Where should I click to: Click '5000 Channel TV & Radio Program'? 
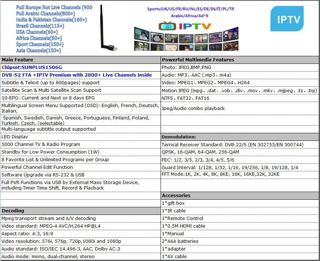tap(80, 144)
